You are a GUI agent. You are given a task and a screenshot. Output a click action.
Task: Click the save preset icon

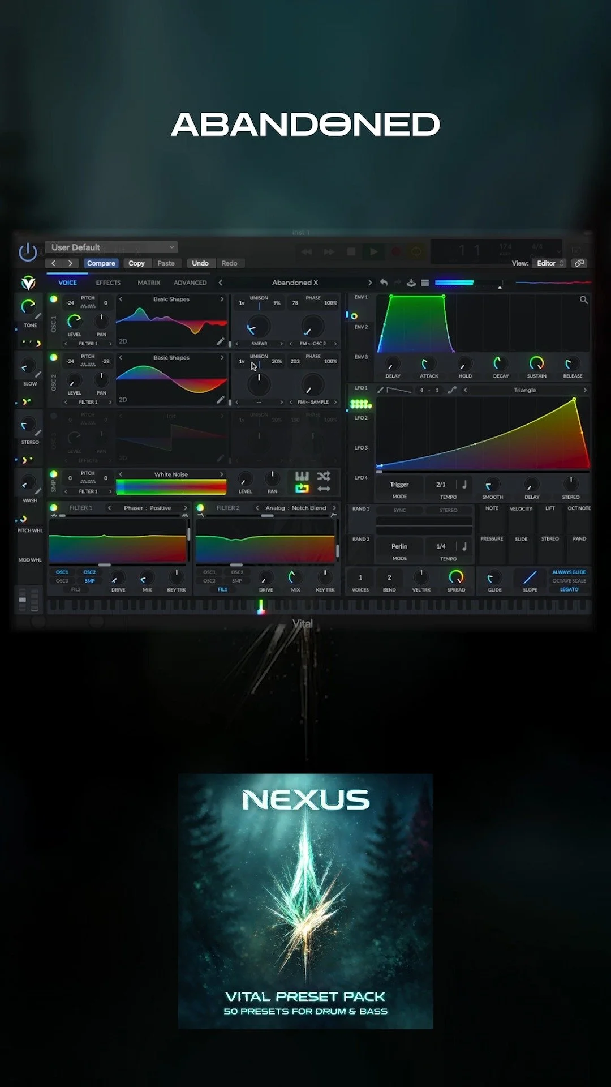coord(411,283)
